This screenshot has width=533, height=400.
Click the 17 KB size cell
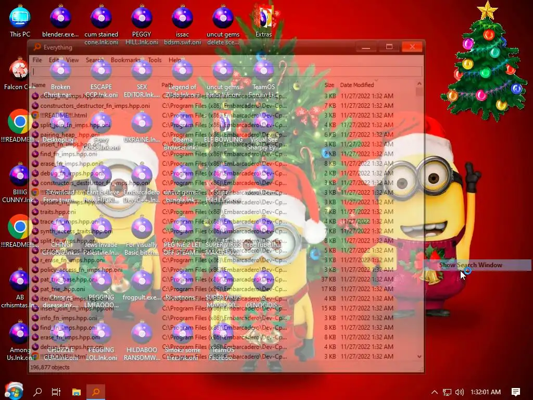click(329, 289)
